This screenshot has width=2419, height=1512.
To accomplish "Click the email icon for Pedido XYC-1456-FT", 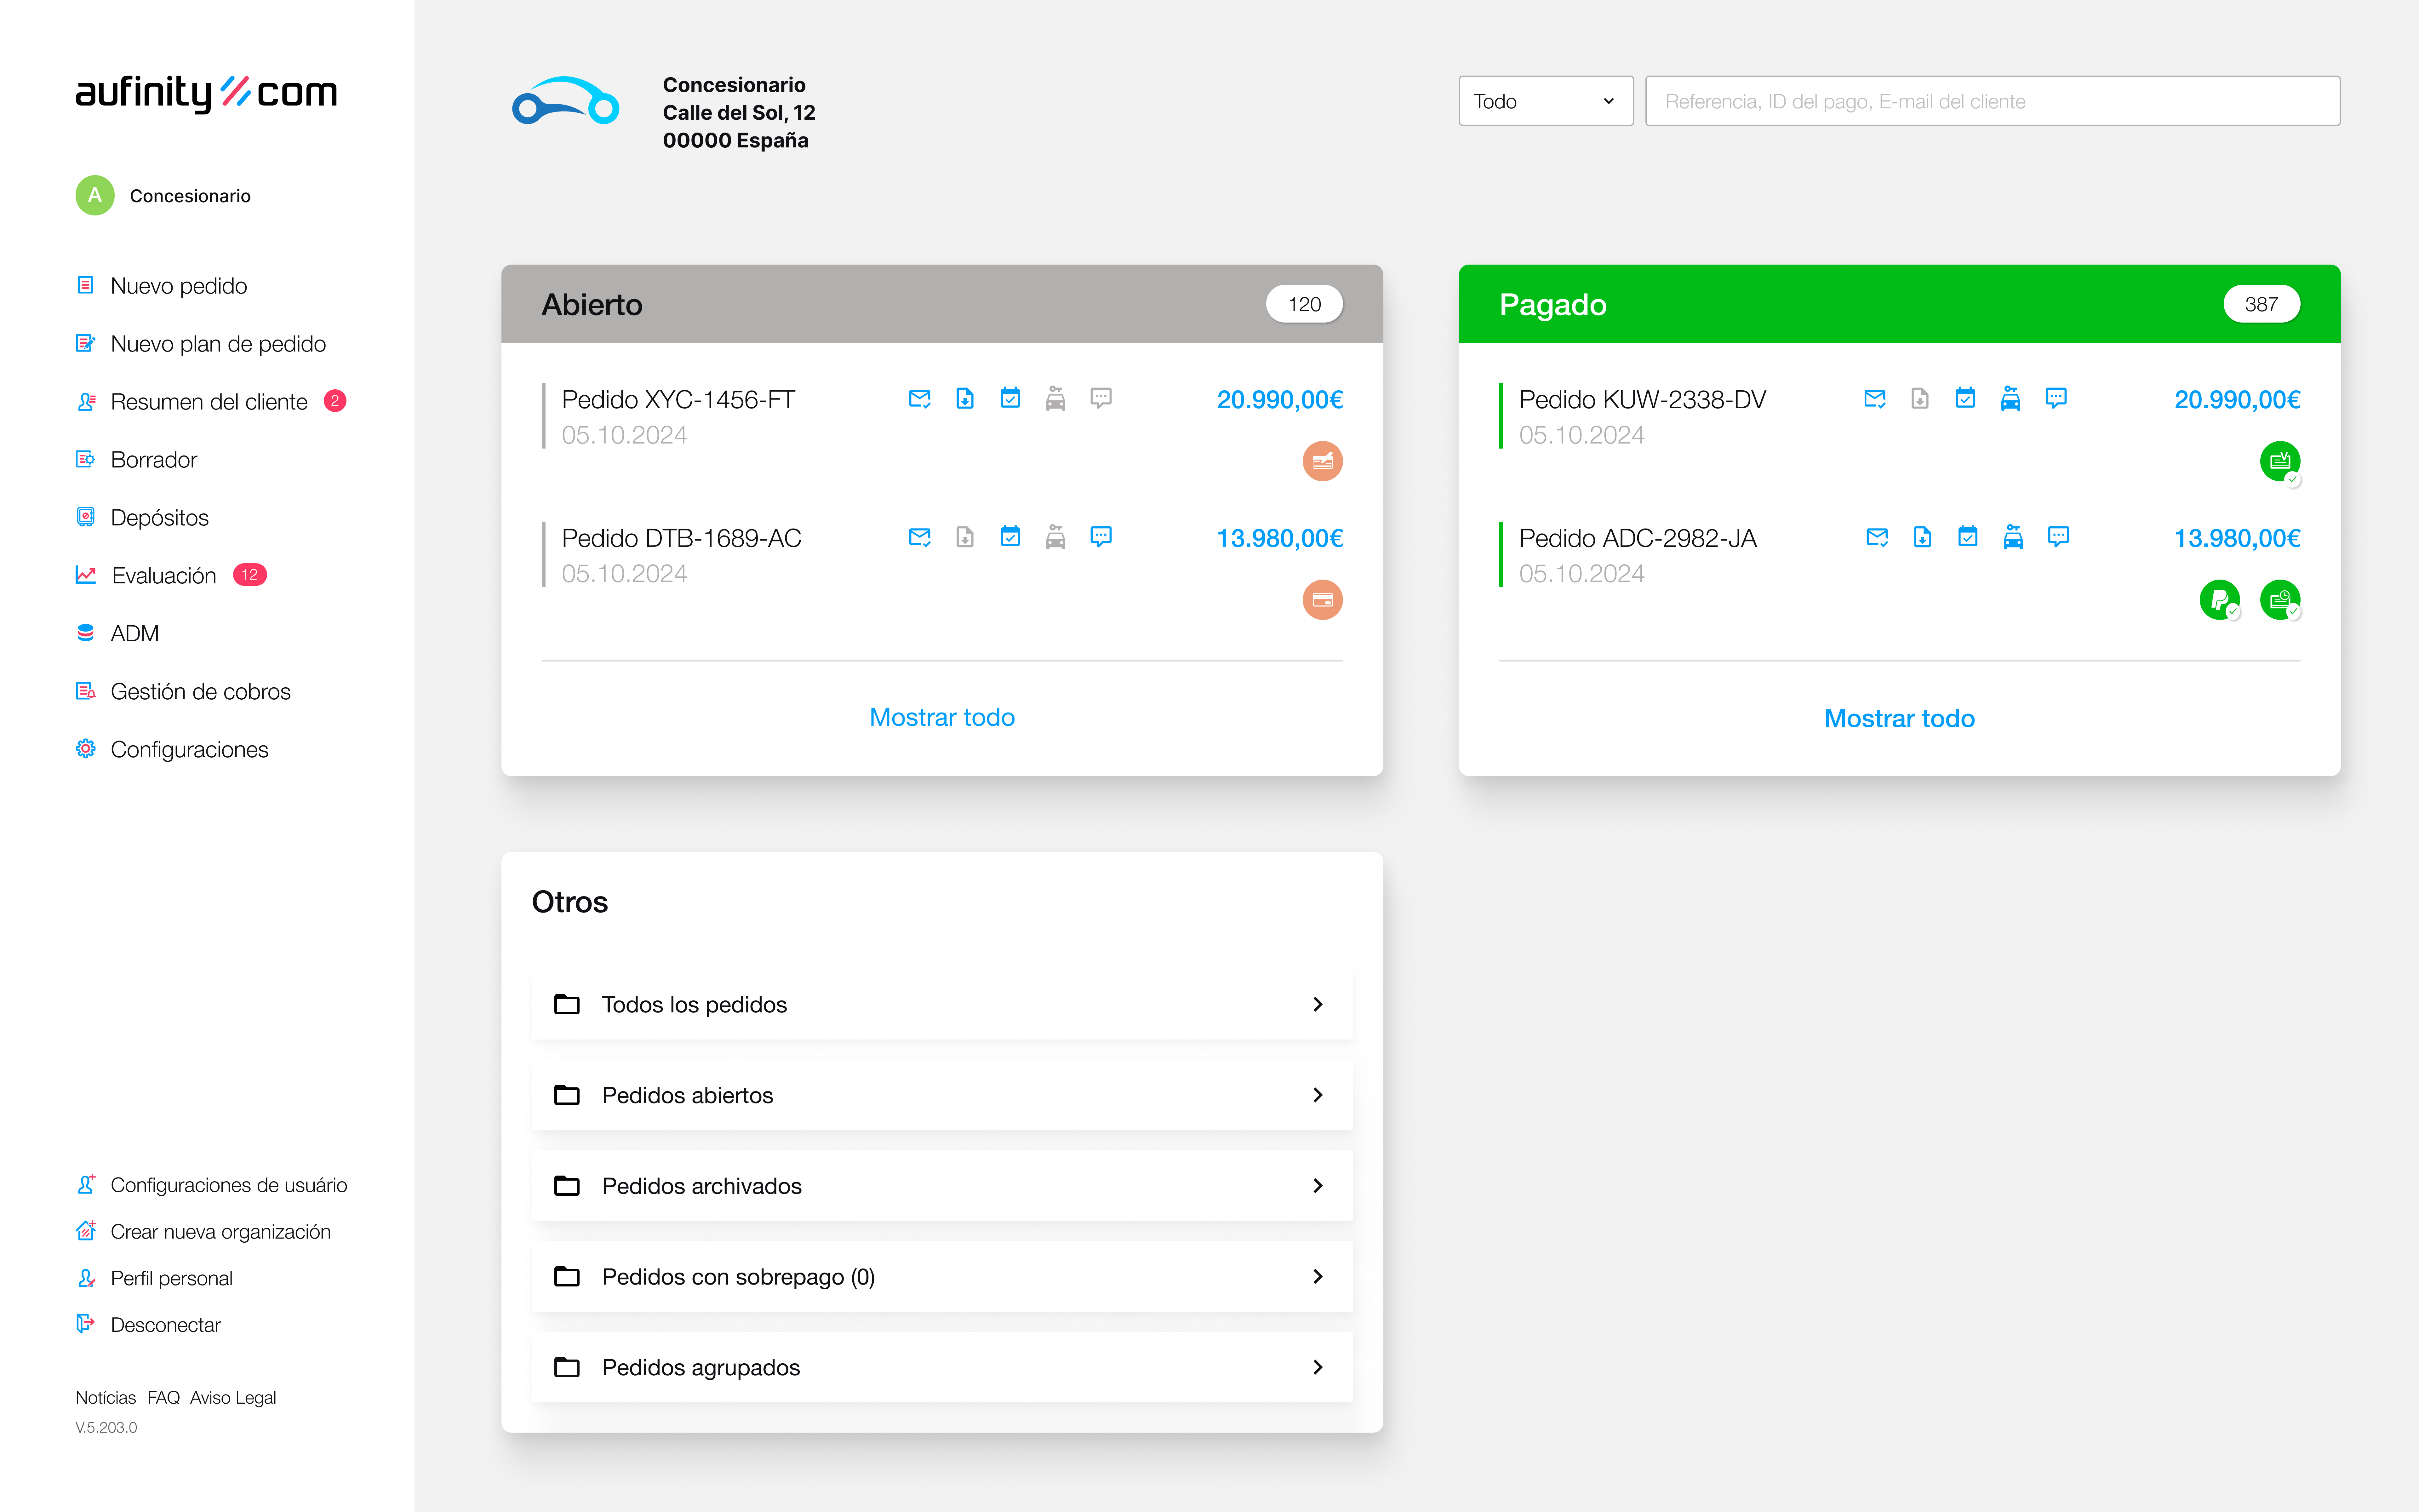I will [920, 399].
